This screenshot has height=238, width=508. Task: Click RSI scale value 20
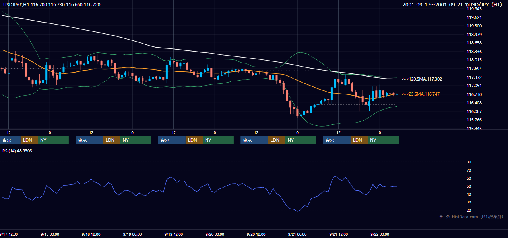(469, 210)
